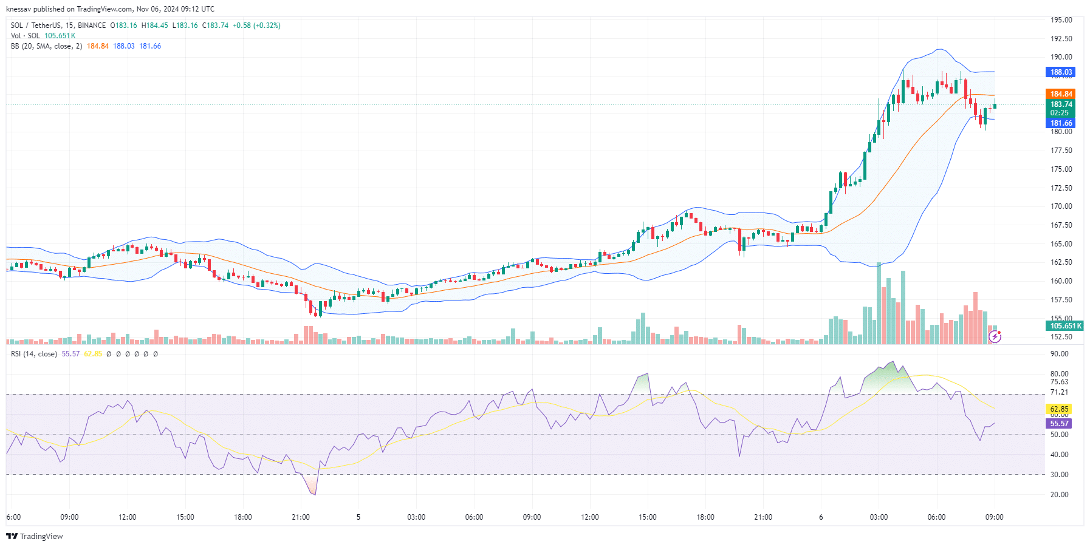Click the +0.58 (+0.32%) change value
The width and height of the screenshot is (1090, 547).
click(x=256, y=25)
